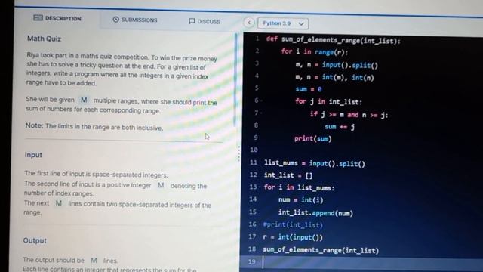
Task: Click line 11 'list_nums = input().split()'
Action: point(315,163)
